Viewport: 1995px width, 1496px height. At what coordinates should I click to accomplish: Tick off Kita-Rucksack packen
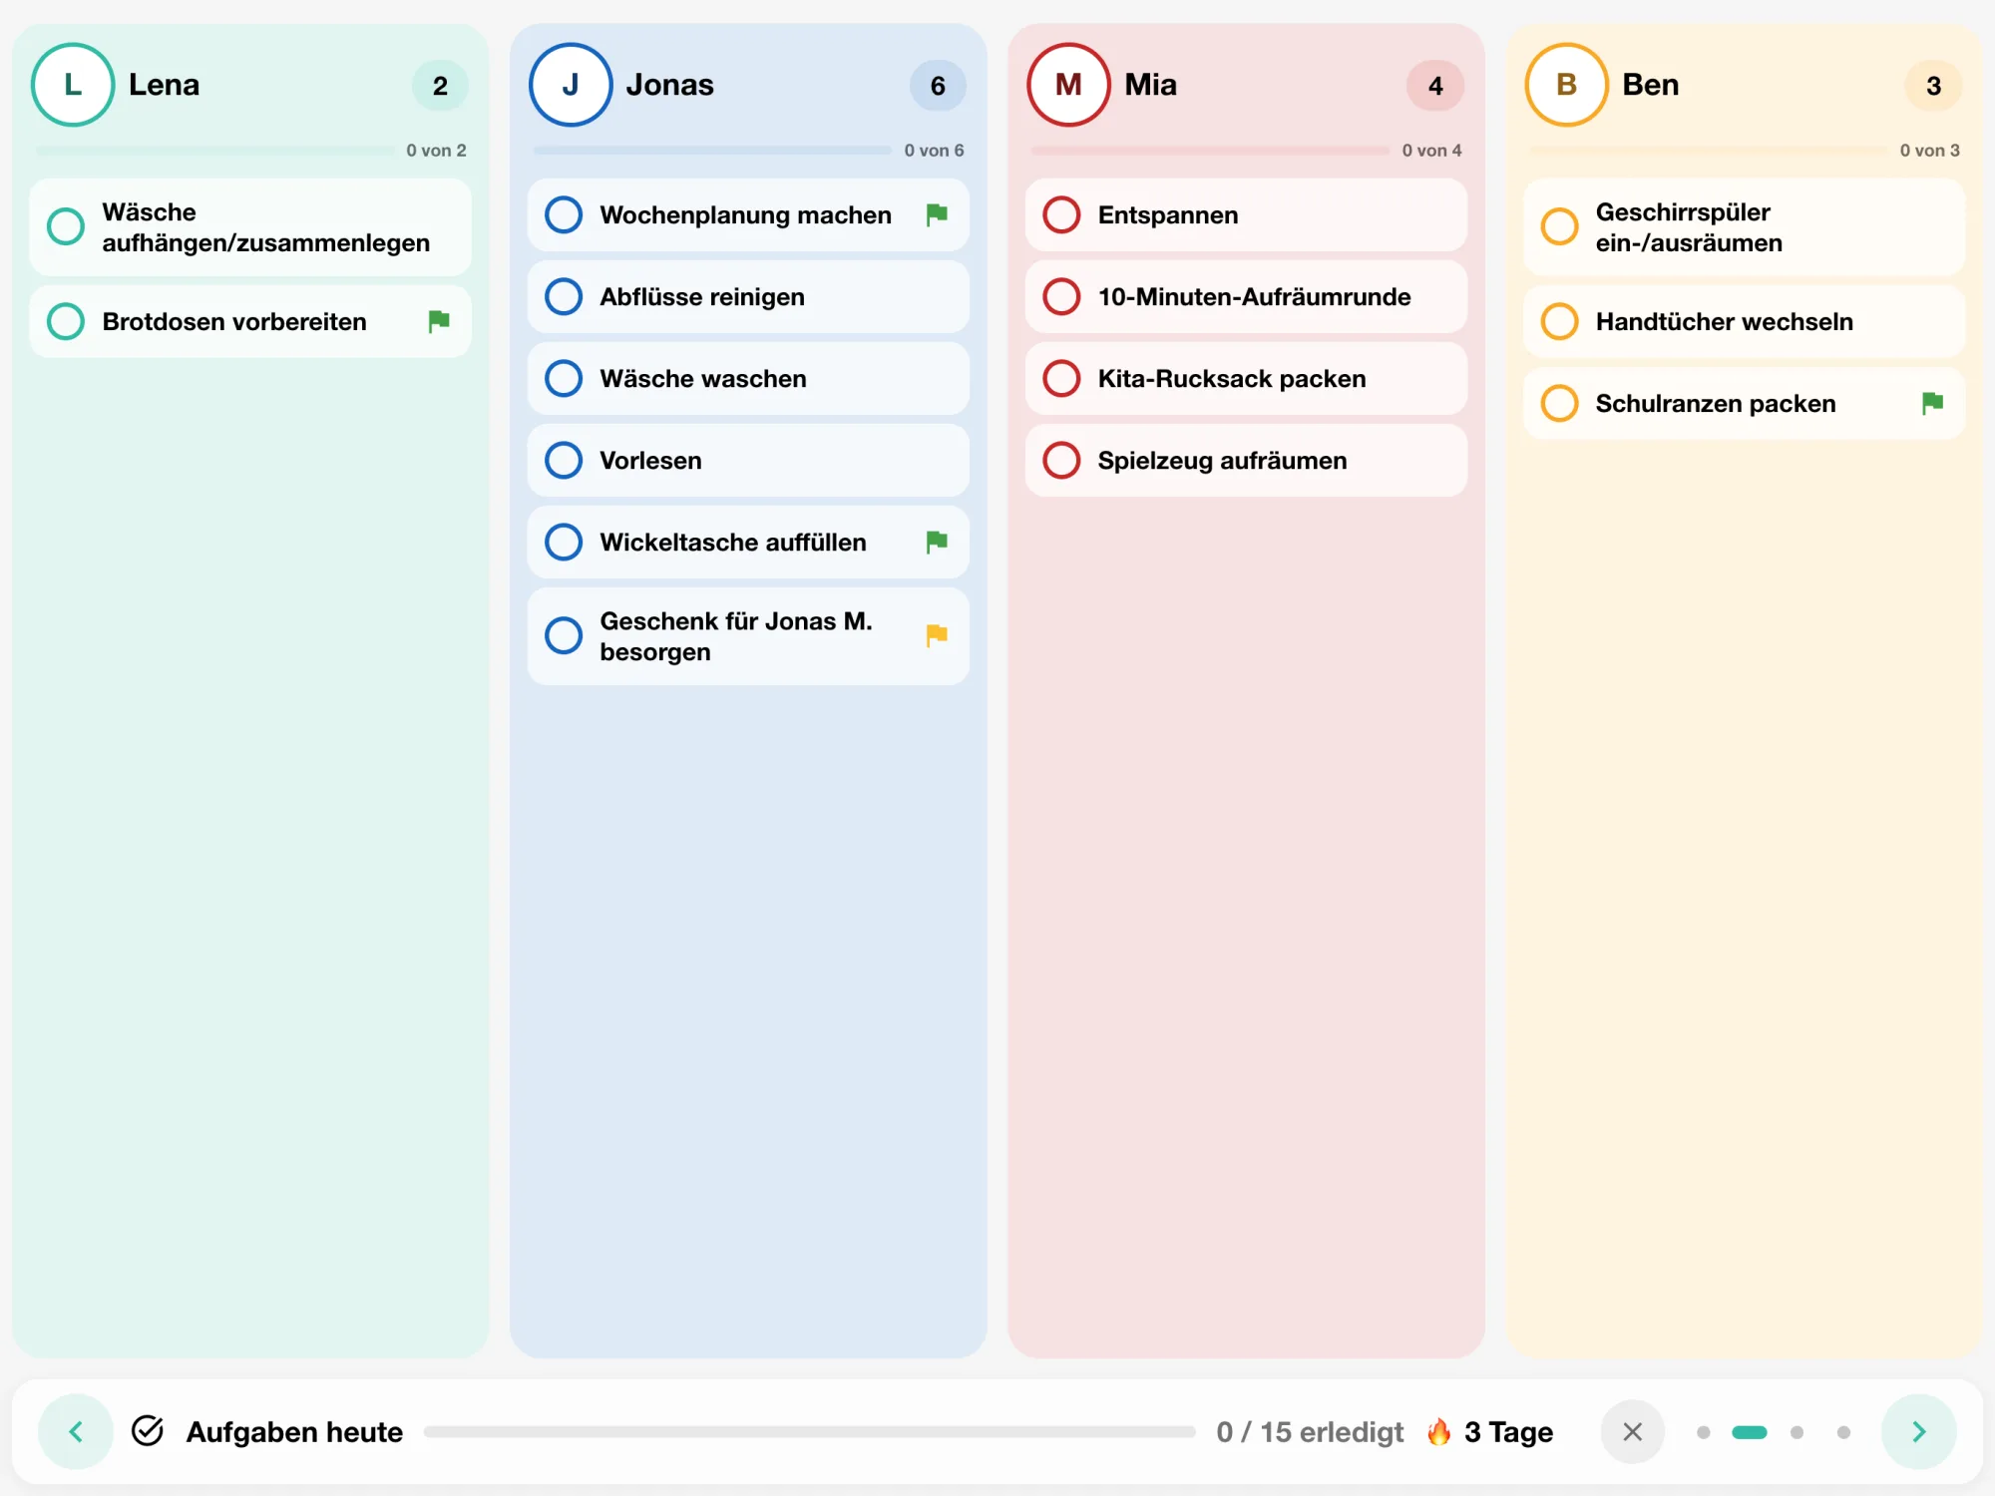click(1061, 378)
